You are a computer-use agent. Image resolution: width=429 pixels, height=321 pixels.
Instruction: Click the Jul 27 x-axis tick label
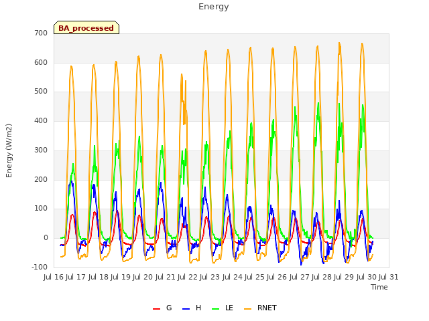click(299, 278)
